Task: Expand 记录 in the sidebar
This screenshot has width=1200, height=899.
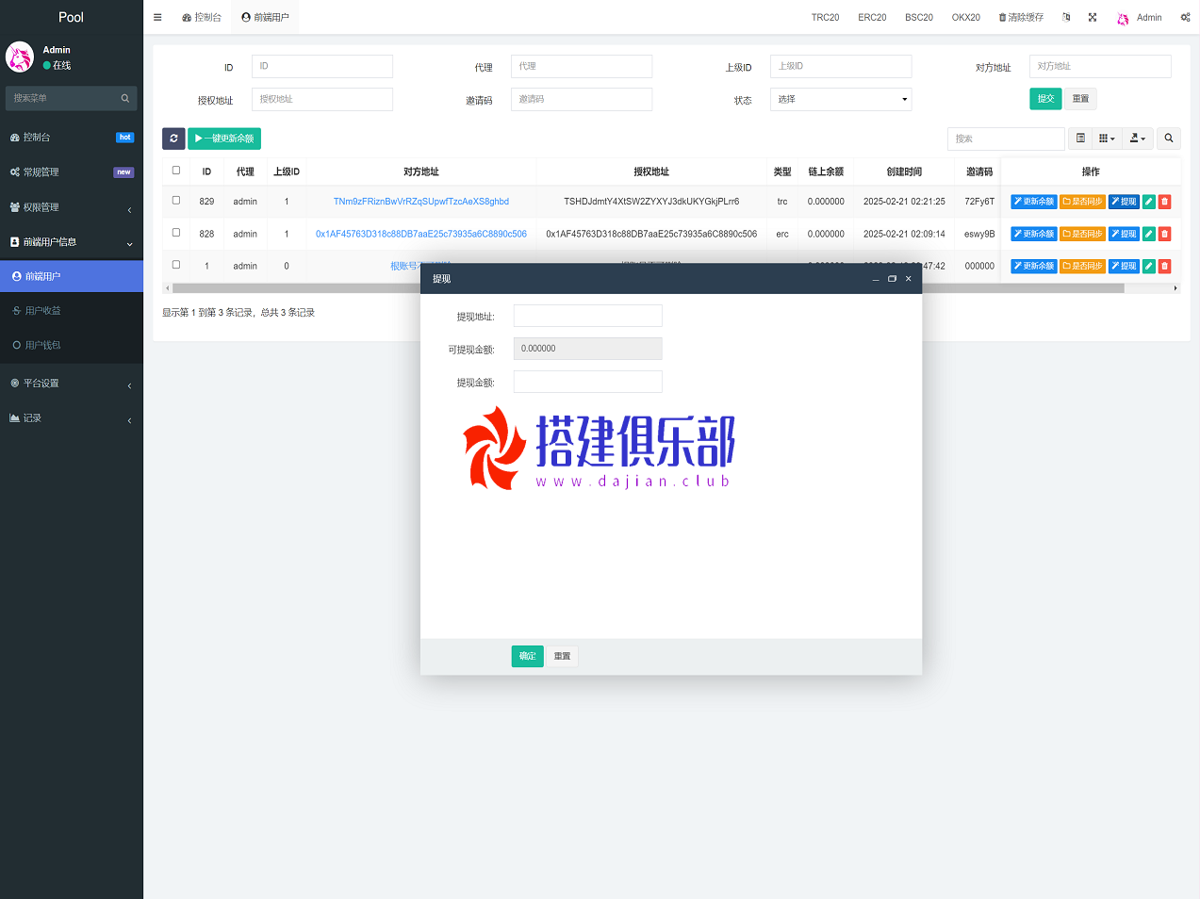Action: pyautogui.click(x=72, y=418)
